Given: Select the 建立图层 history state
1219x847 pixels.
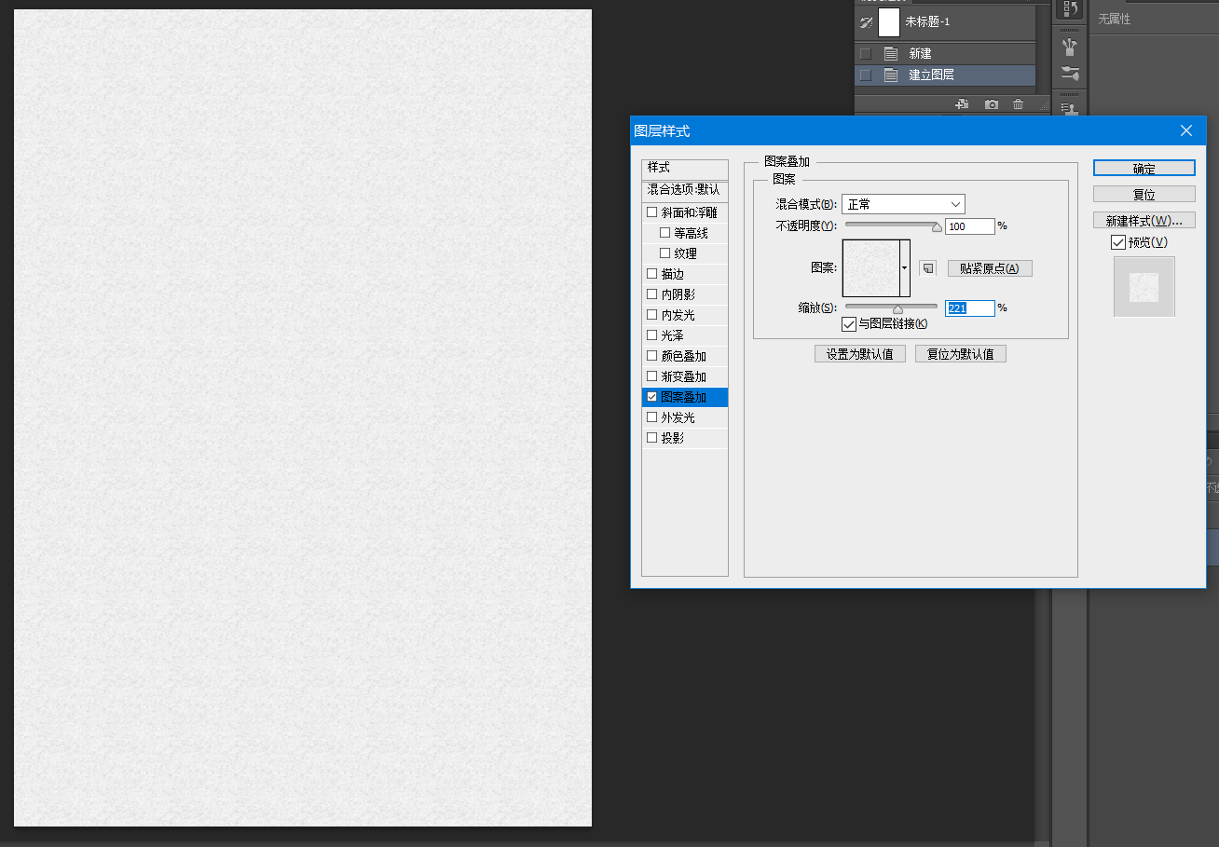Looking at the screenshot, I should [x=945, y=75].
